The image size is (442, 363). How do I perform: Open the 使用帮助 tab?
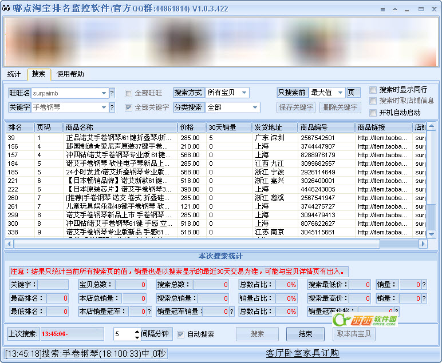coord(70,74)
